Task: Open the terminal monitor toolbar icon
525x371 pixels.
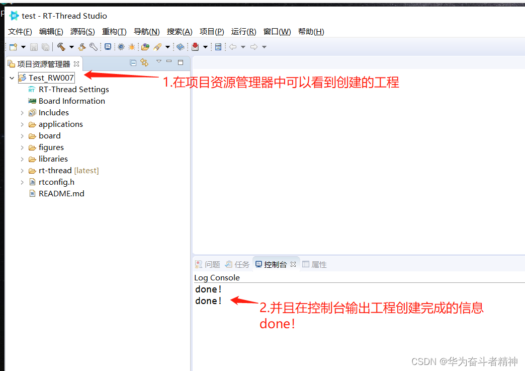Action: (108, 47)
